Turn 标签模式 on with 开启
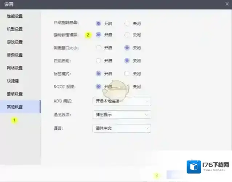This screenshot has height=182, width=232. (x=99, y=73)
